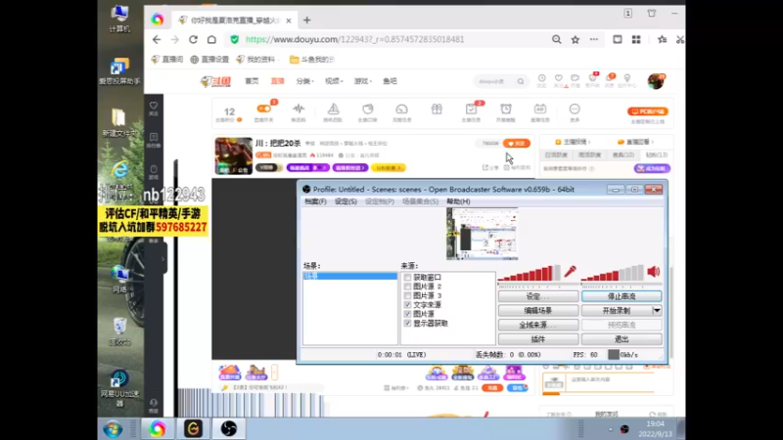783x440 pixels.
Task: Open 设定(S) menu in OBS
Action: click(345, 201)
